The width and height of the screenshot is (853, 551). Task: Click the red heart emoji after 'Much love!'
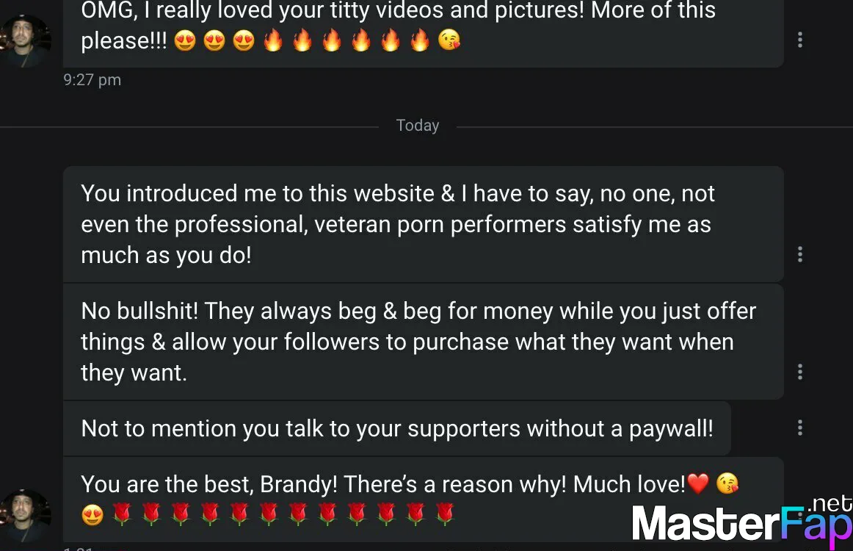coord(698,483)
